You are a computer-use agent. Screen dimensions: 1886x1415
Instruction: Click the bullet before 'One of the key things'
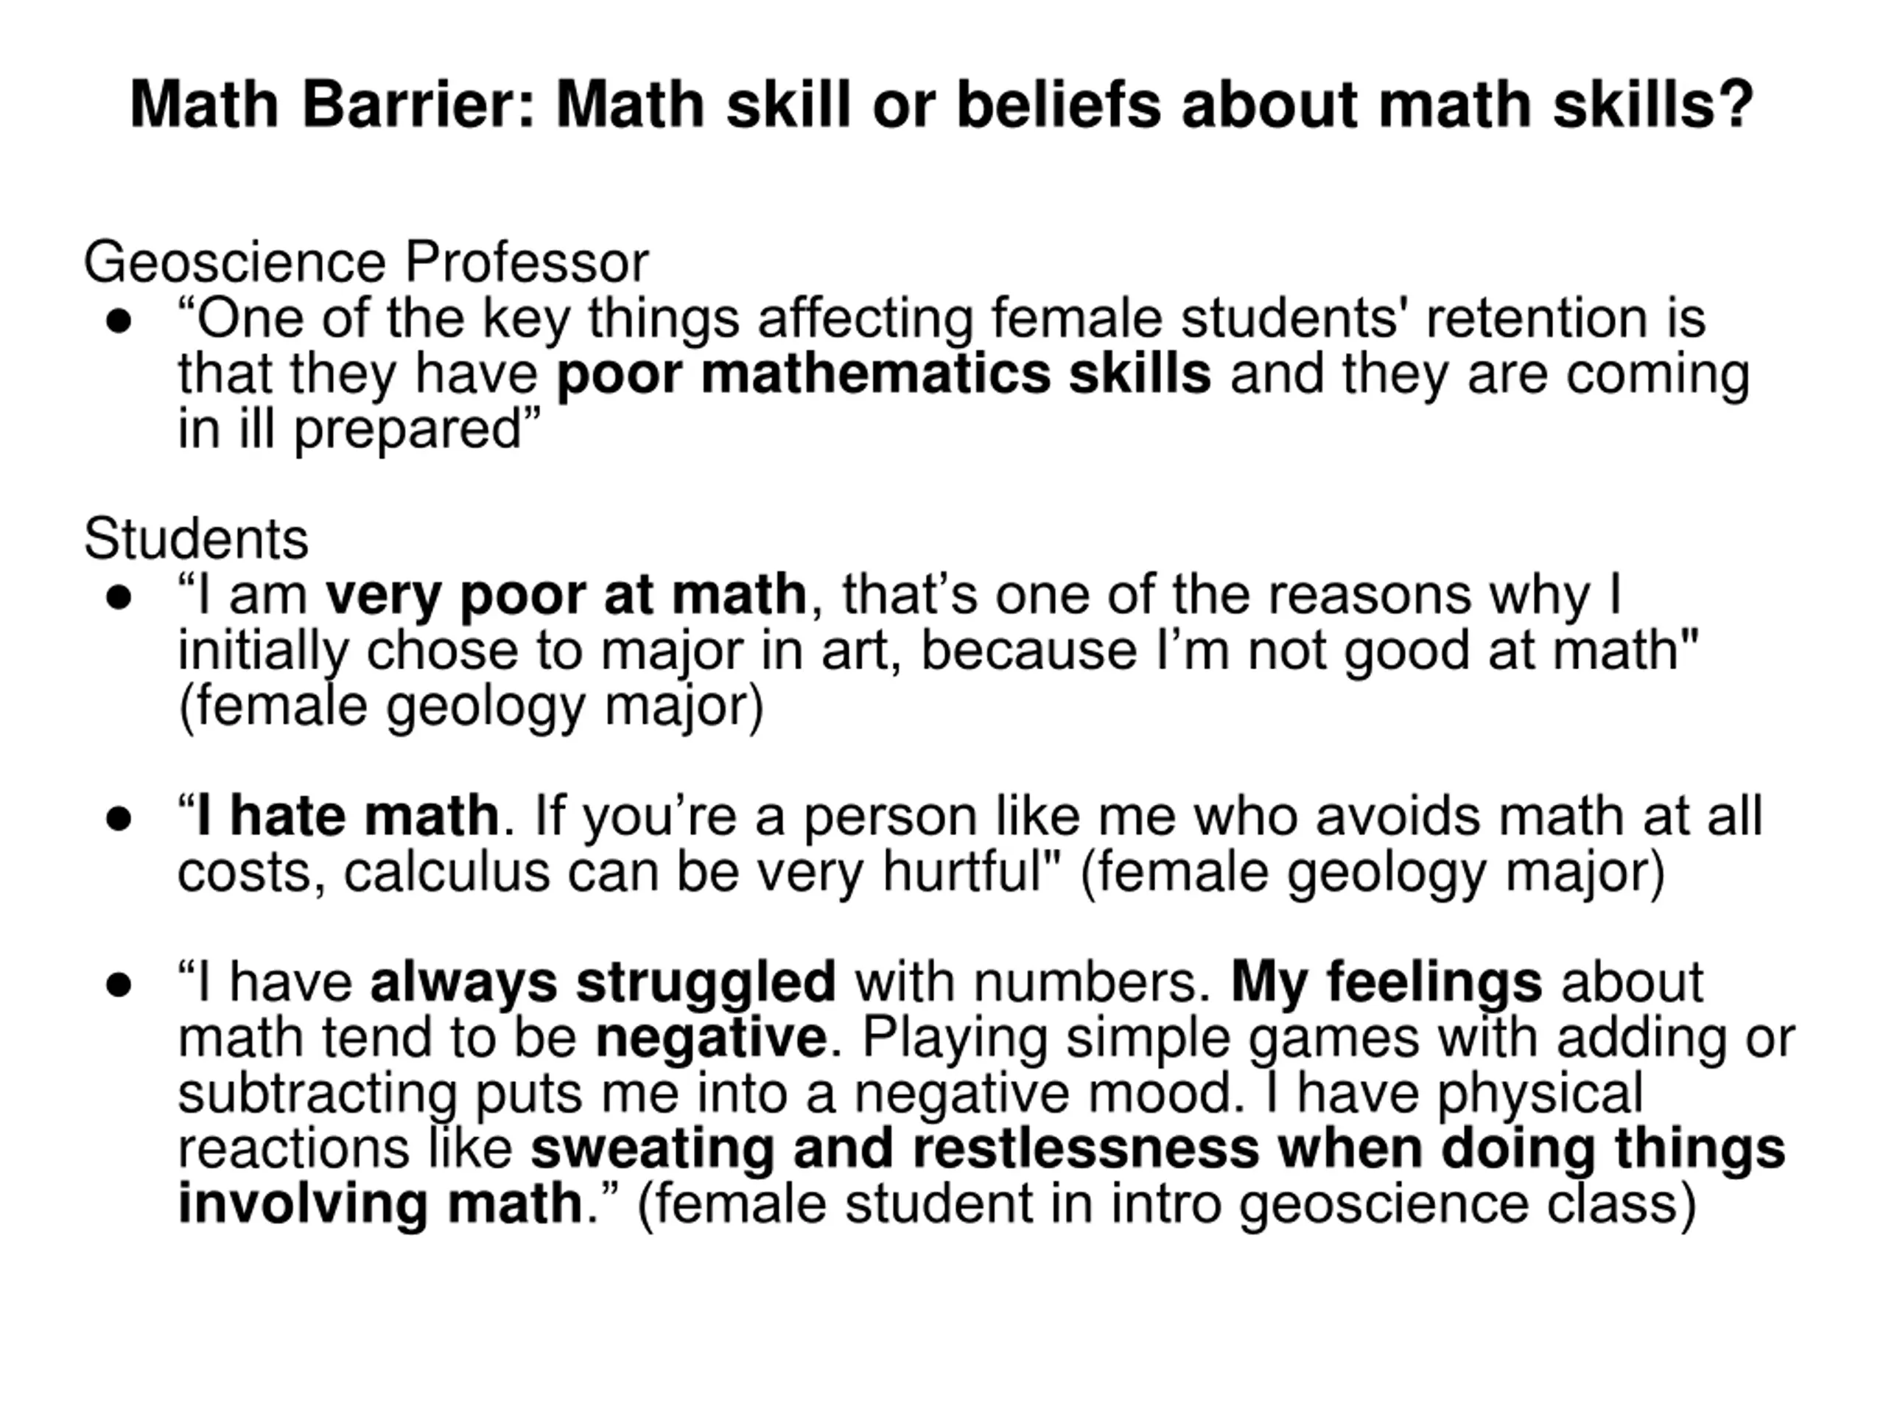[x=119, y=322]
